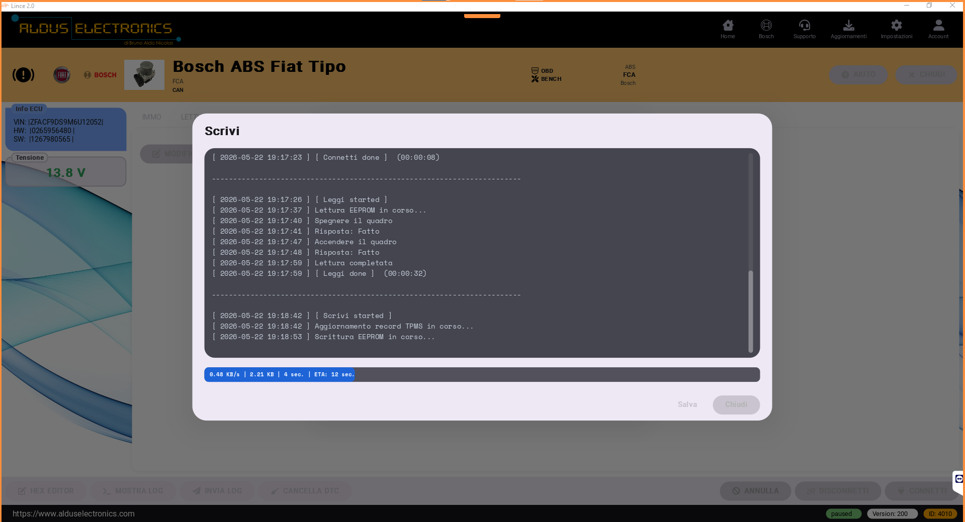Image resolution: width=965 pixels, height=522 pixels.
Task: Open the Home icon in top bar
Action: 728,29
